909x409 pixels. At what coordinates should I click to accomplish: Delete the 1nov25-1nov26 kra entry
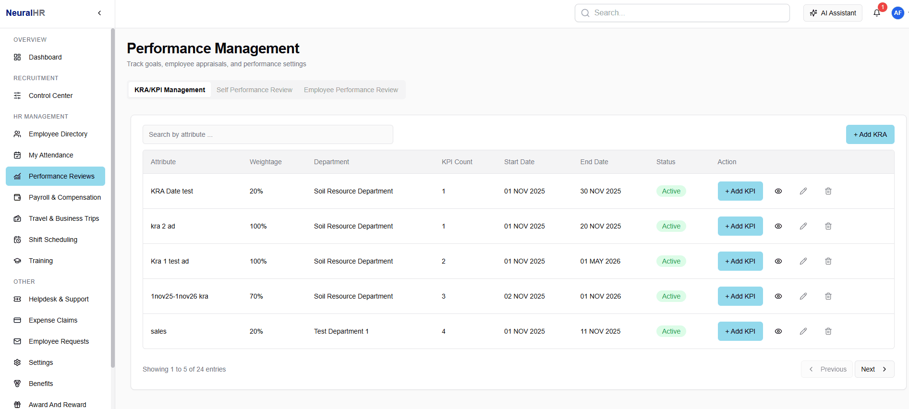pos(828,296)
